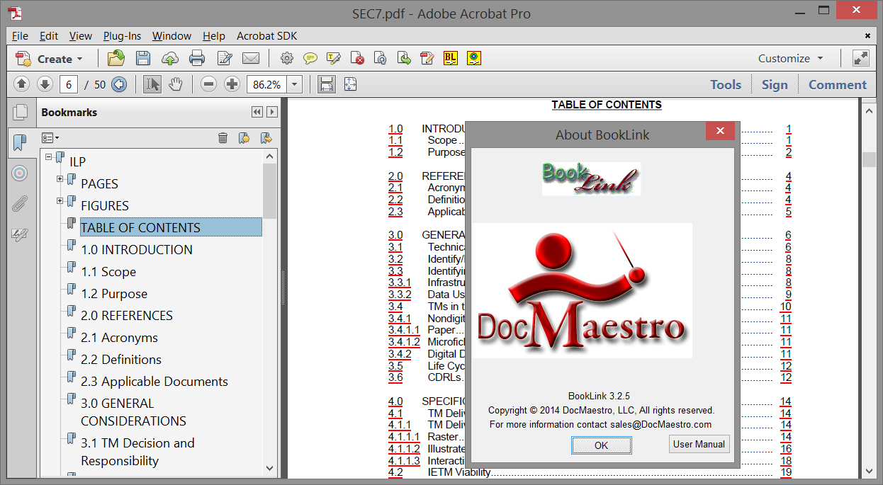Select the 2.1 Acronyms bookmark

tap(119, 338)
